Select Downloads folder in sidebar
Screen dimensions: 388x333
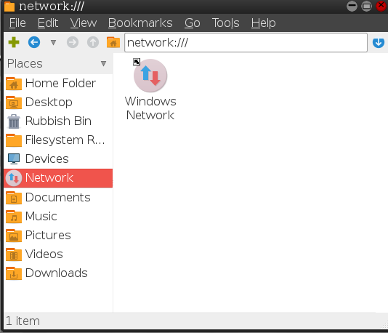pos(58,273)
